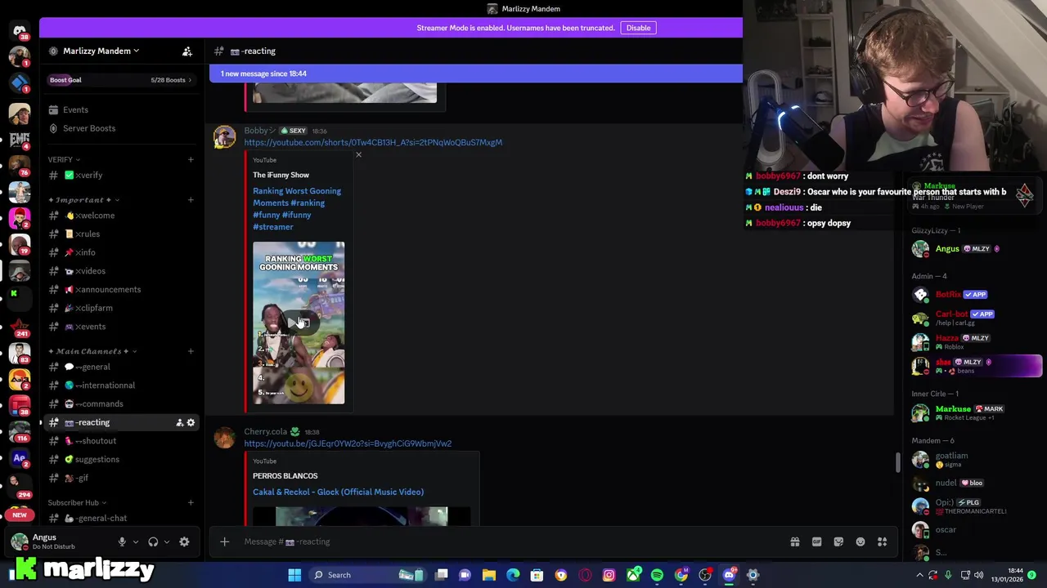Open the youtu.be link from Cherry.cola
1047x588 pixels.
(x=348, y=444)
